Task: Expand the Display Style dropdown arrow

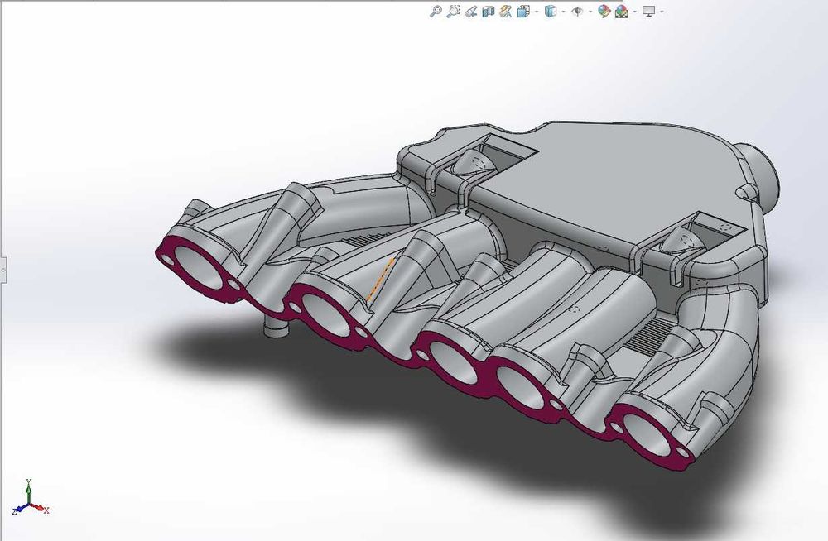Action: point(563,11)
